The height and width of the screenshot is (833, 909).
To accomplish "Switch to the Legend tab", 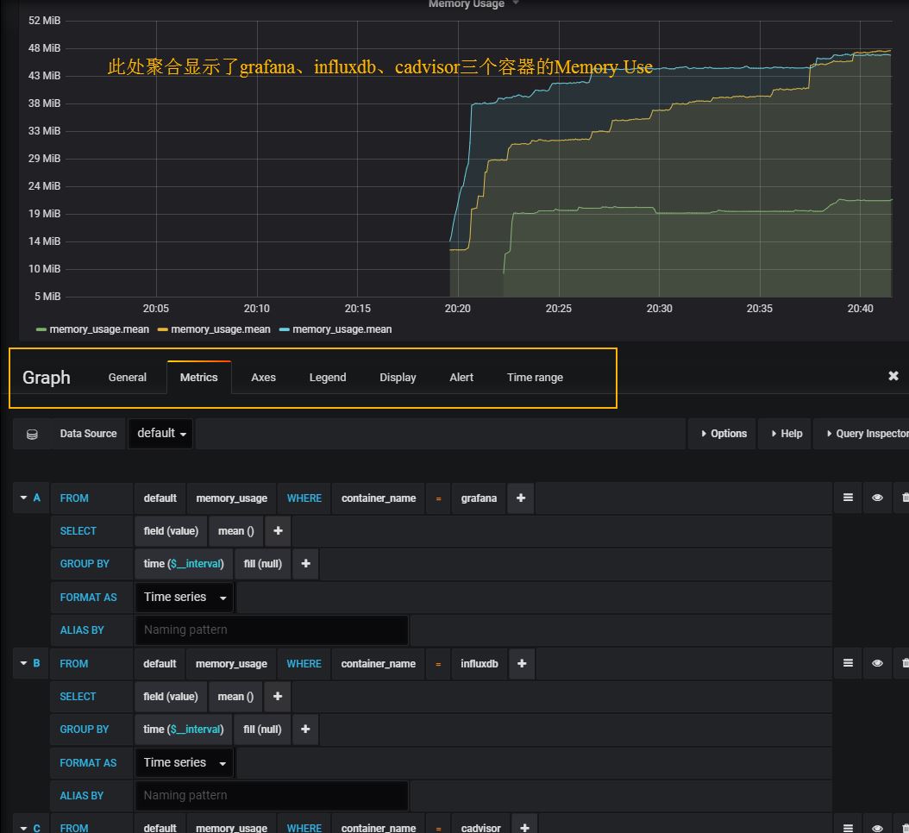I will coord(327,377).
